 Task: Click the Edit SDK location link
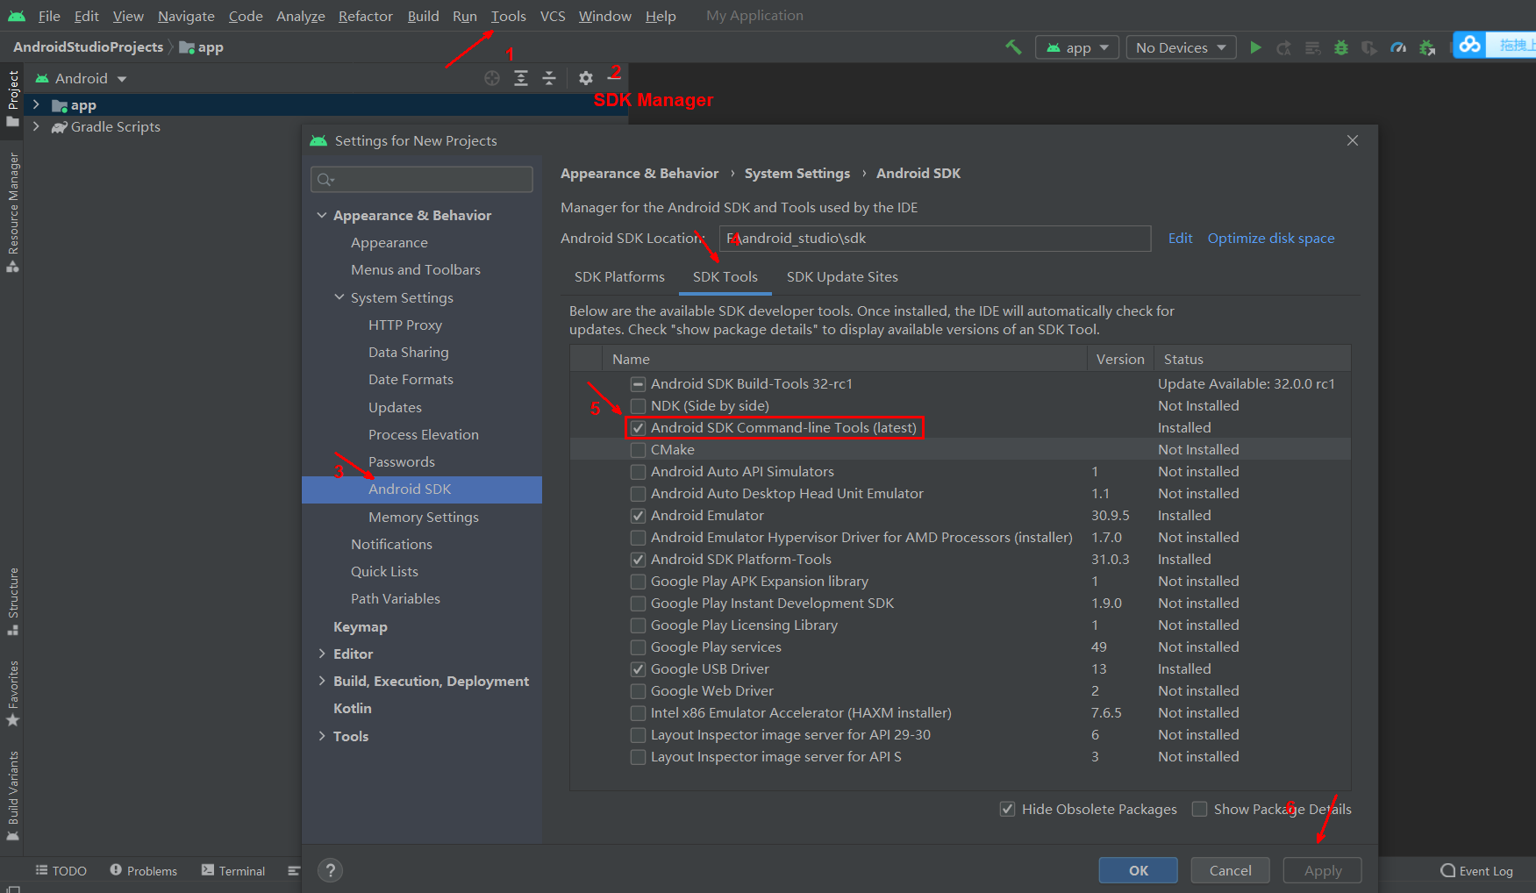click(x=1180, y=239)
